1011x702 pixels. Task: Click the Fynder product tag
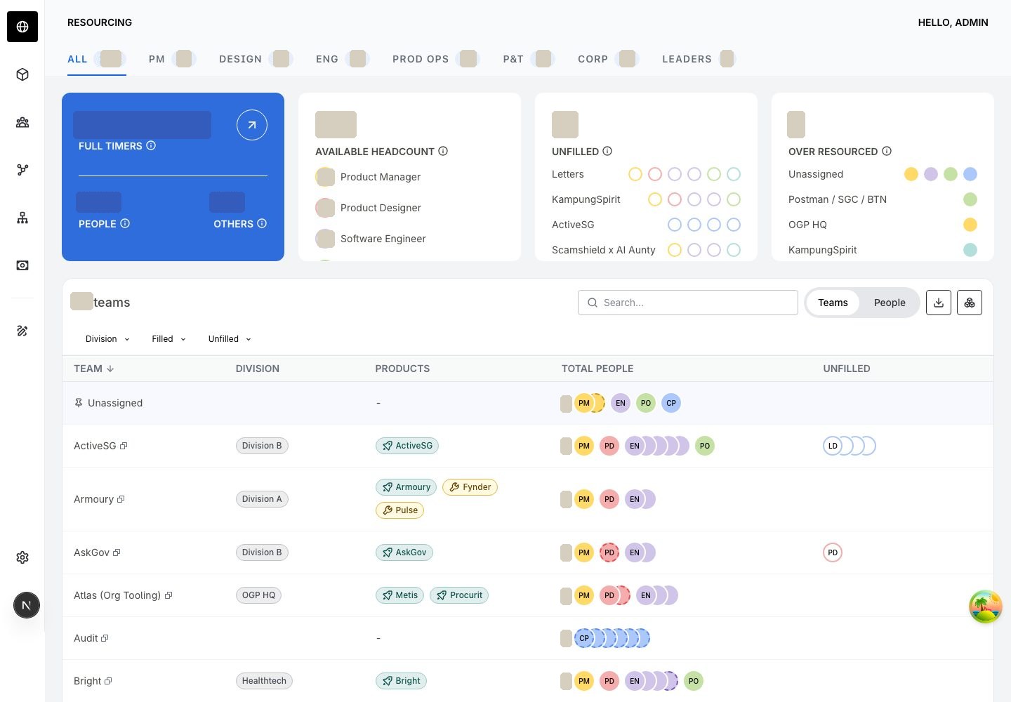(x=470, y=487)
